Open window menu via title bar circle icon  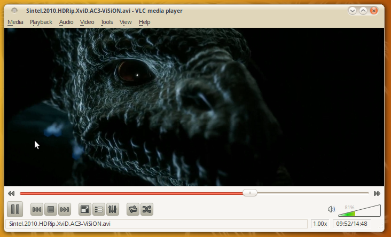14,11
